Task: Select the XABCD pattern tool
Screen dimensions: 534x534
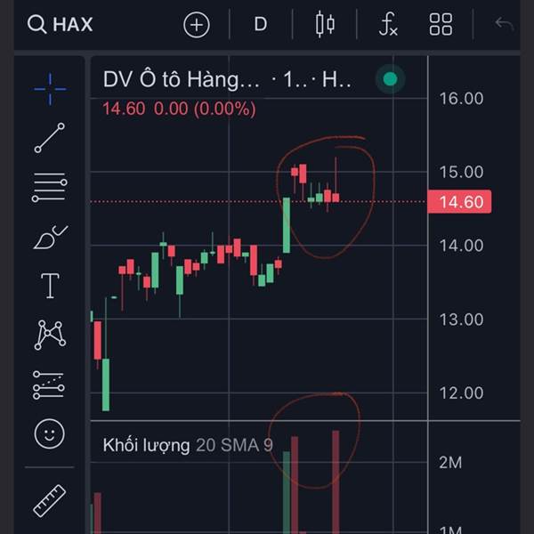Action: [x=50, y=336]
